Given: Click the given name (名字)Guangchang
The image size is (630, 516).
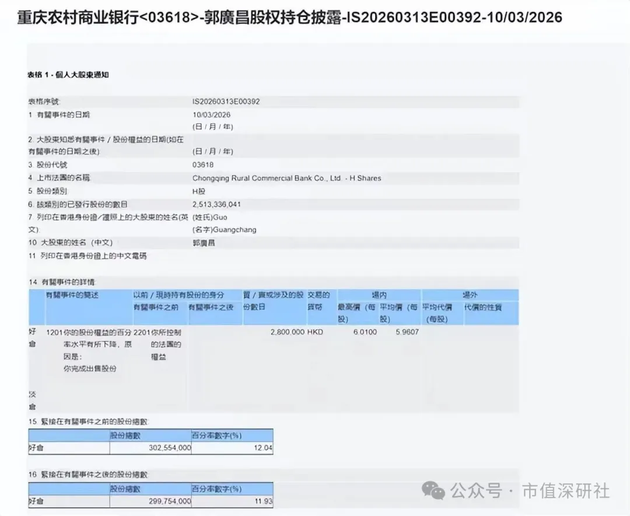Looking at the screenshot, I should coord(224,230).
